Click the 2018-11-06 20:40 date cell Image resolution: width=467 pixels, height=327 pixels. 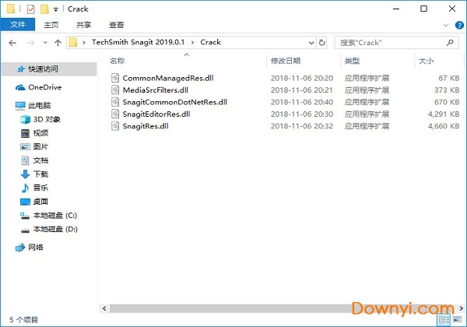302,102
